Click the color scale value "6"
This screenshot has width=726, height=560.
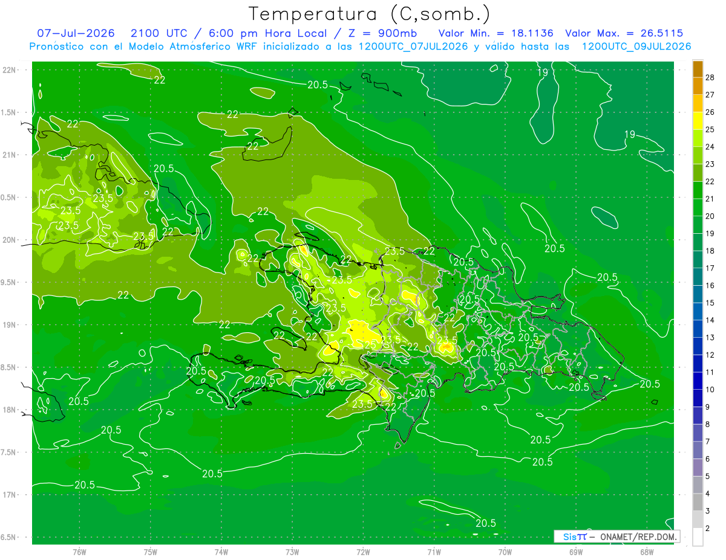(x=708, y=459)
